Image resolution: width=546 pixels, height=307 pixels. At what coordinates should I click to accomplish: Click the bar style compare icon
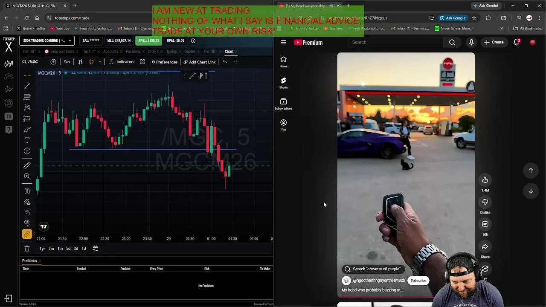click(80, 62)
